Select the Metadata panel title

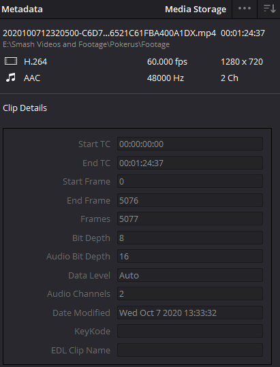tap(22, 10)
